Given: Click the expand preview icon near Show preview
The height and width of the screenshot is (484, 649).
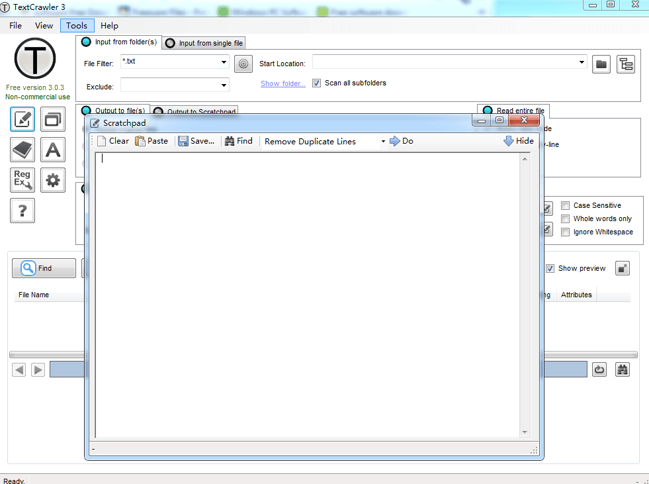Looking at the screenshot, I should (x=622, y=269).
